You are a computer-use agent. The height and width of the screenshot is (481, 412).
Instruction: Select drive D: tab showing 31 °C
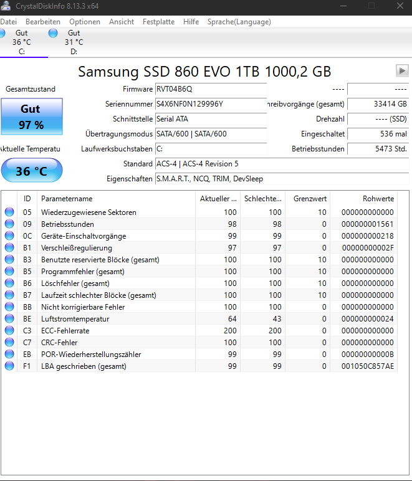click(x=74, y=42)
